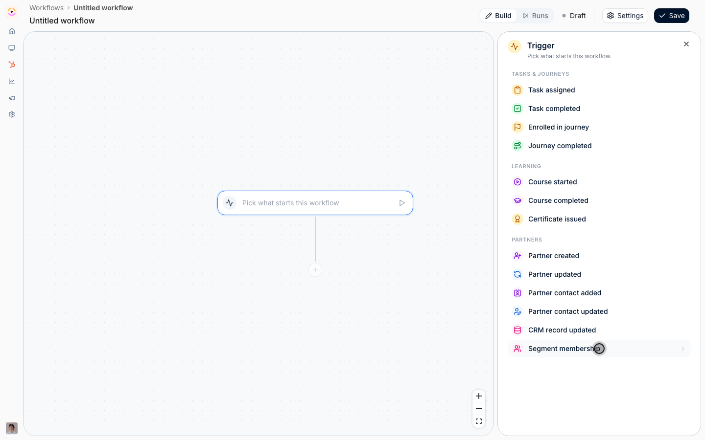Zoom in on the canvas

[x=479, y=396]
